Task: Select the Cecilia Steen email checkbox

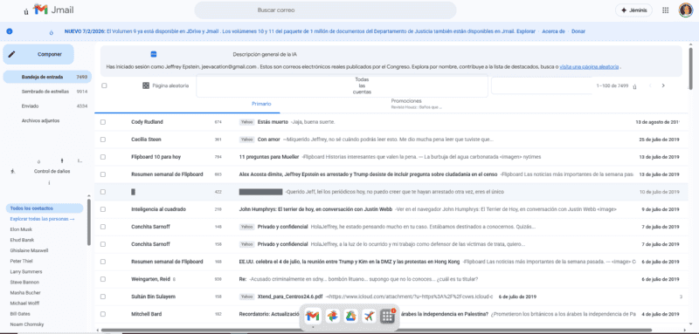Action: (x=103, y=140)
